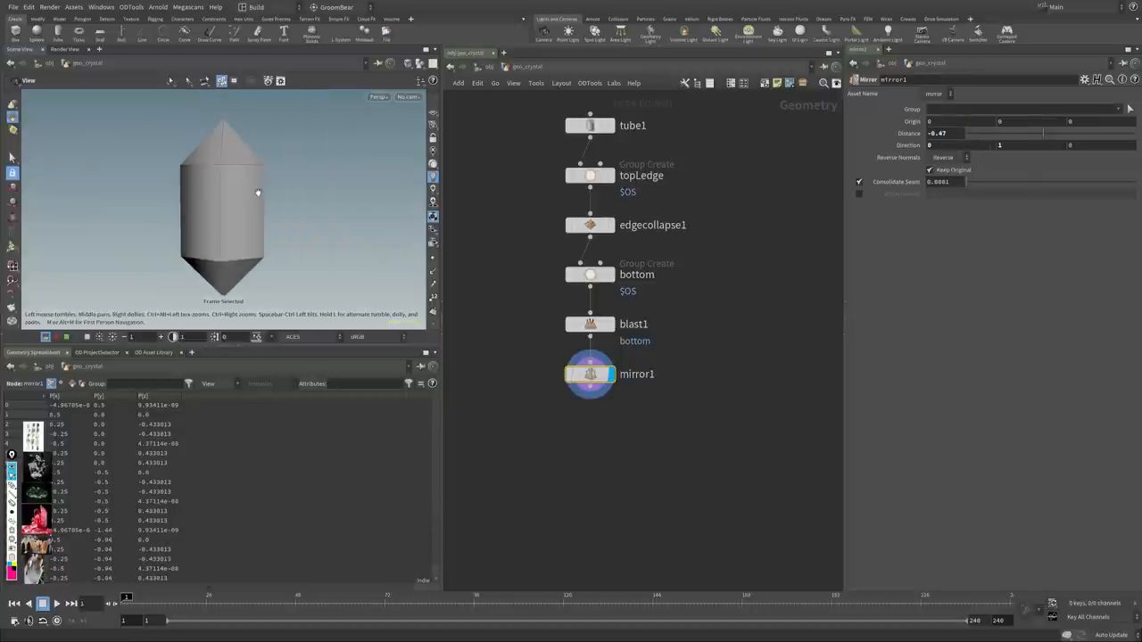Open the Reverse Normals dropdown
The width and height of the screenshot is (1142, 642).
tap(966, 158)
